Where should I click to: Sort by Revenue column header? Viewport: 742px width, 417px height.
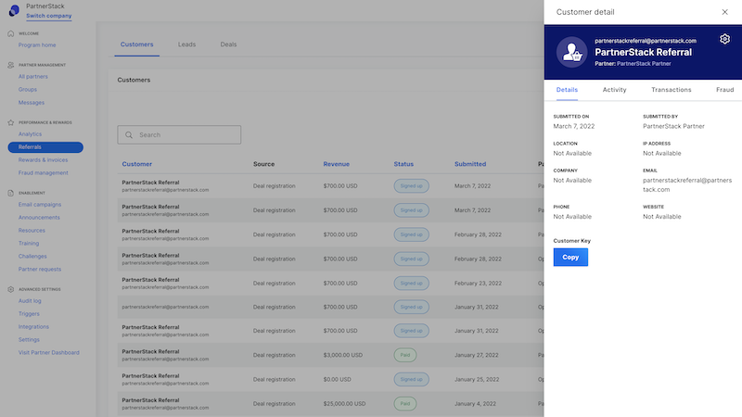(x=336, y=164)
